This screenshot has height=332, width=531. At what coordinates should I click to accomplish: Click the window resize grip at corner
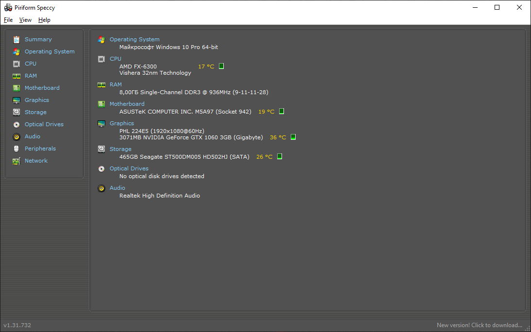pyautogui.click(x=527, y=328)
